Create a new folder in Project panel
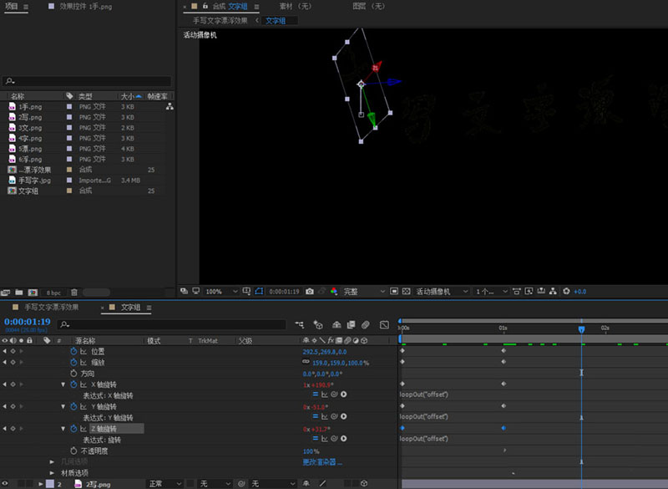This screenshot has height=489, width=668. pos(19,293)
